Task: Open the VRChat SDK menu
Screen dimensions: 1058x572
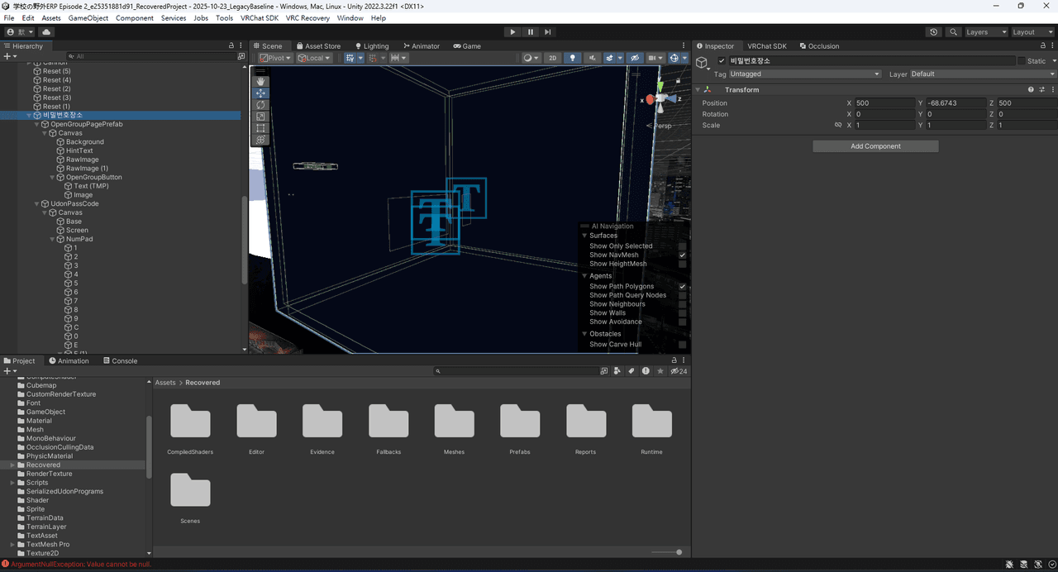Action: tap(260, 18)
